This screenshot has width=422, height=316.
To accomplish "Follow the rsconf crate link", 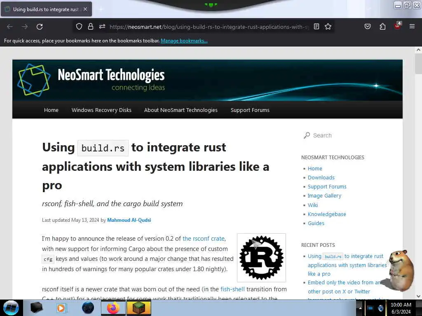I will (x=204, y=239).
